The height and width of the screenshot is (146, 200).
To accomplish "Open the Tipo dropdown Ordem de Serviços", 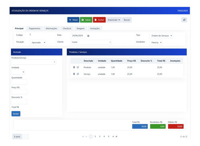I will coord(161,36).
